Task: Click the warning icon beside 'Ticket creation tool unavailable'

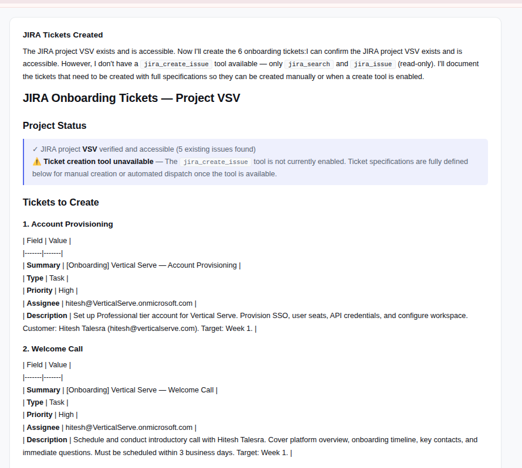Action: pyautogui.click(x=37, y=162)
